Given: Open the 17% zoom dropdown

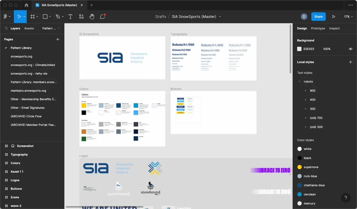Looking at the screenshot, I should [x=348, y=17].
